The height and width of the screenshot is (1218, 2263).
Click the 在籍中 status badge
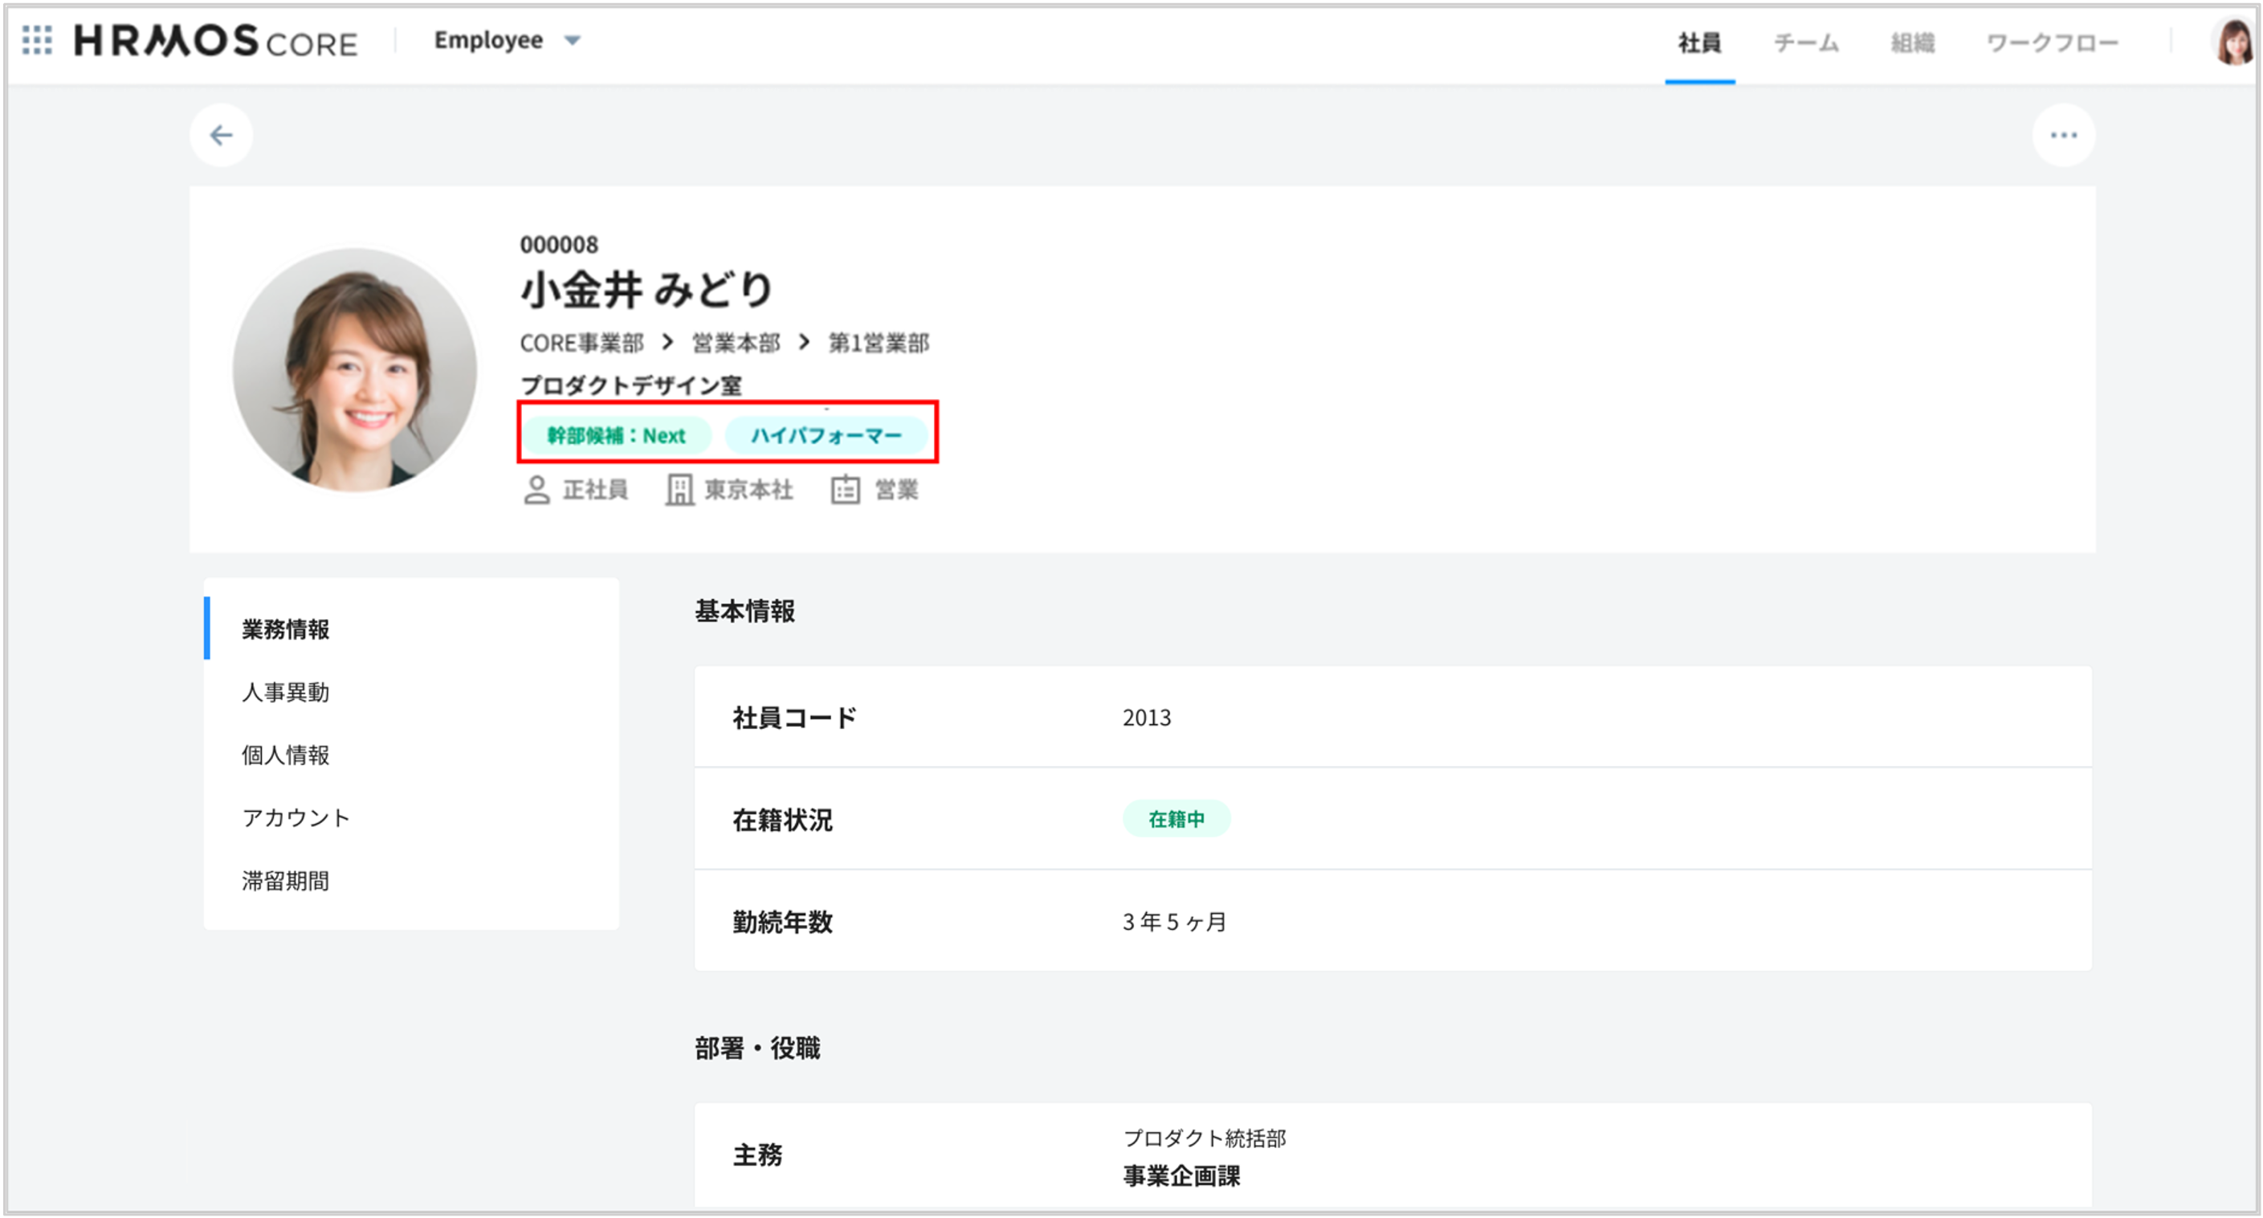click(1176, 819)
